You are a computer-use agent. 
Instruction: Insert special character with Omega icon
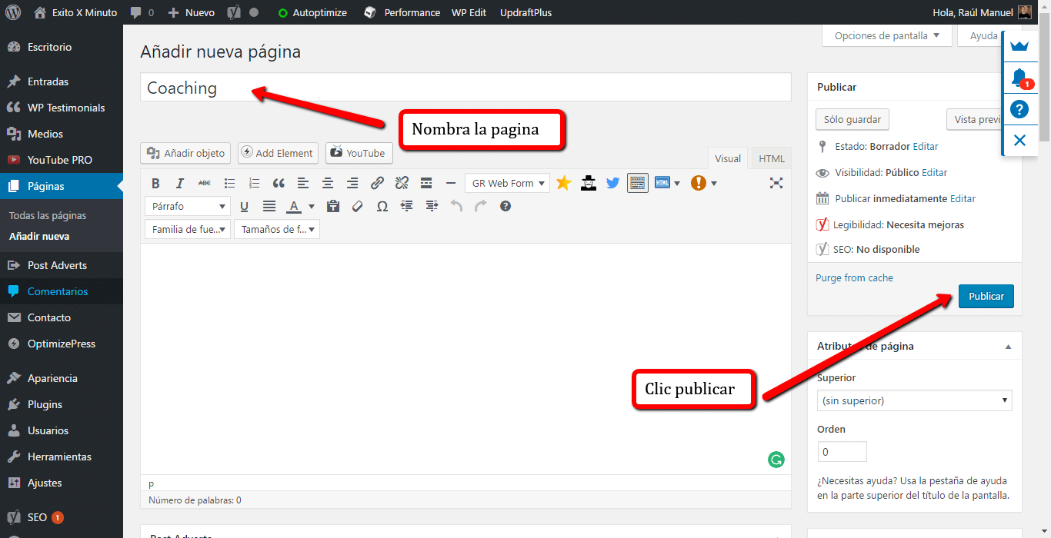coord(382,206)
